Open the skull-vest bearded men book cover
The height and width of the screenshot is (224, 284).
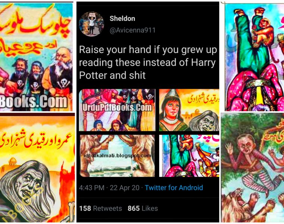pos(36,57)
